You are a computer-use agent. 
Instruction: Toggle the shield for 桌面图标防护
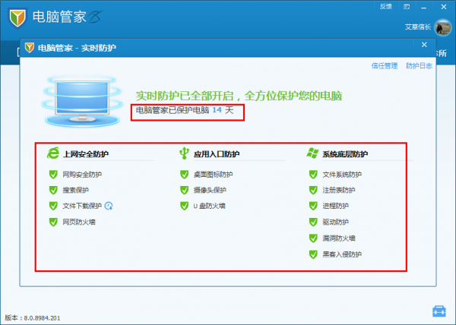(185, 174)
